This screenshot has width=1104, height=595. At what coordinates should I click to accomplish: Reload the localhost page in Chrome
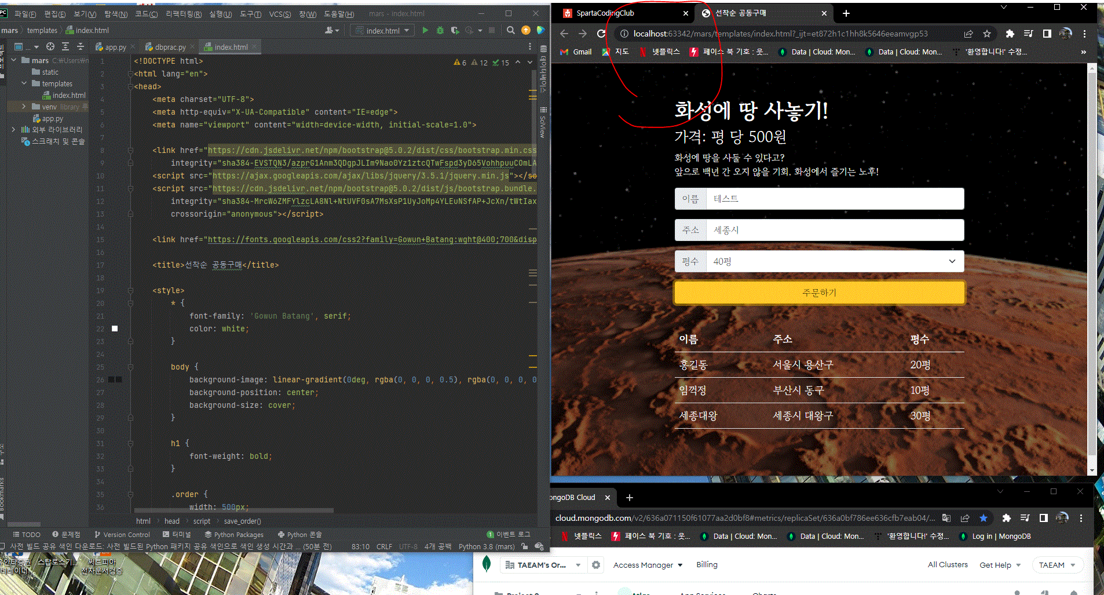(601, 34)
